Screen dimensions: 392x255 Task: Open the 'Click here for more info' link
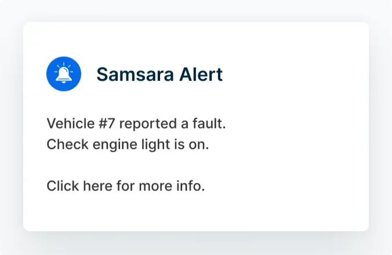pyautogui.click(x=126, y=186)
